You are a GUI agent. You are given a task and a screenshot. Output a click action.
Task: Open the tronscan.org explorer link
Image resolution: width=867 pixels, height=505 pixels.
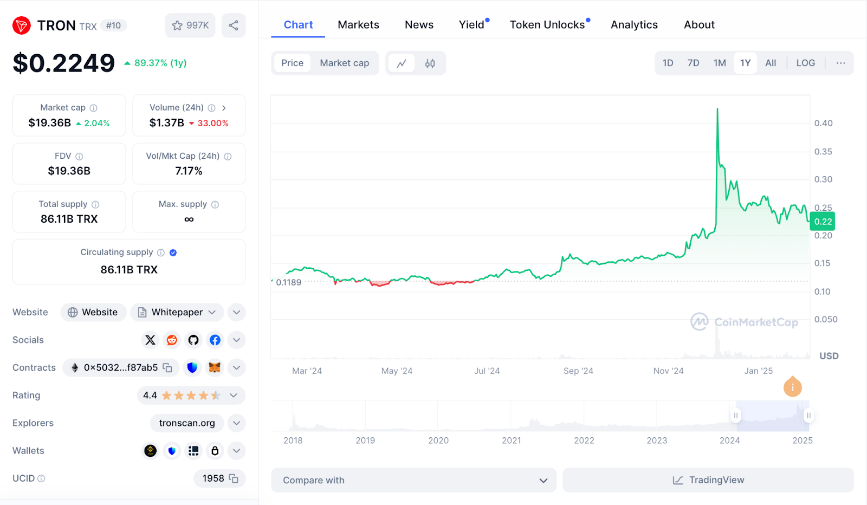click(187, 423)
